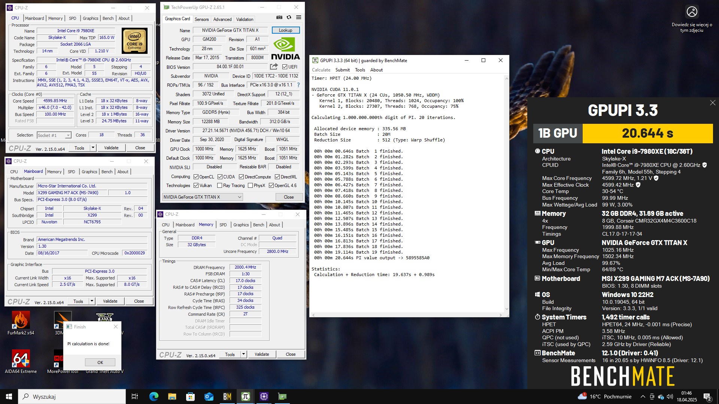The width and height of the screenshot is (719, 404).
Task: Open AIDA64 Extreme desktop icon
Action: (21, 361)
